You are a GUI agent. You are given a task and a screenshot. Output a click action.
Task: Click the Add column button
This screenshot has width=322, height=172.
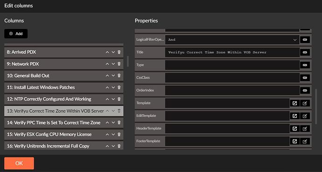[16, 34]
